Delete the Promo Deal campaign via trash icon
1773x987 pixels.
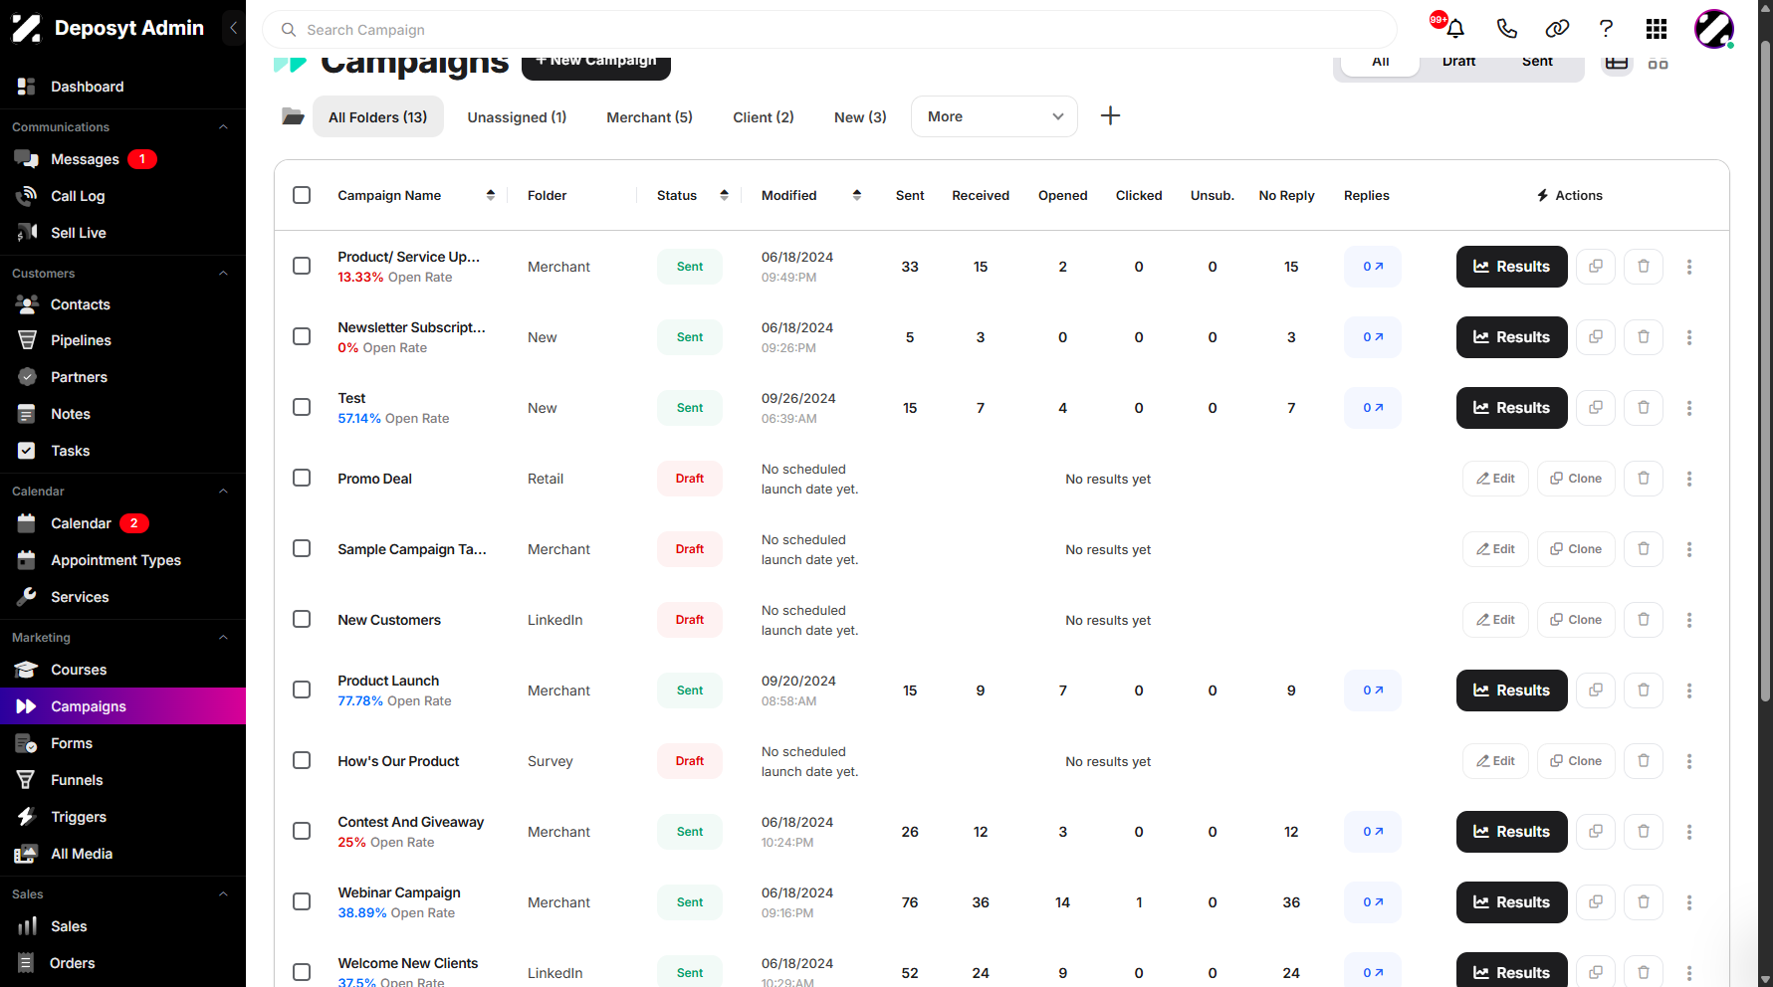(1644, 479)
